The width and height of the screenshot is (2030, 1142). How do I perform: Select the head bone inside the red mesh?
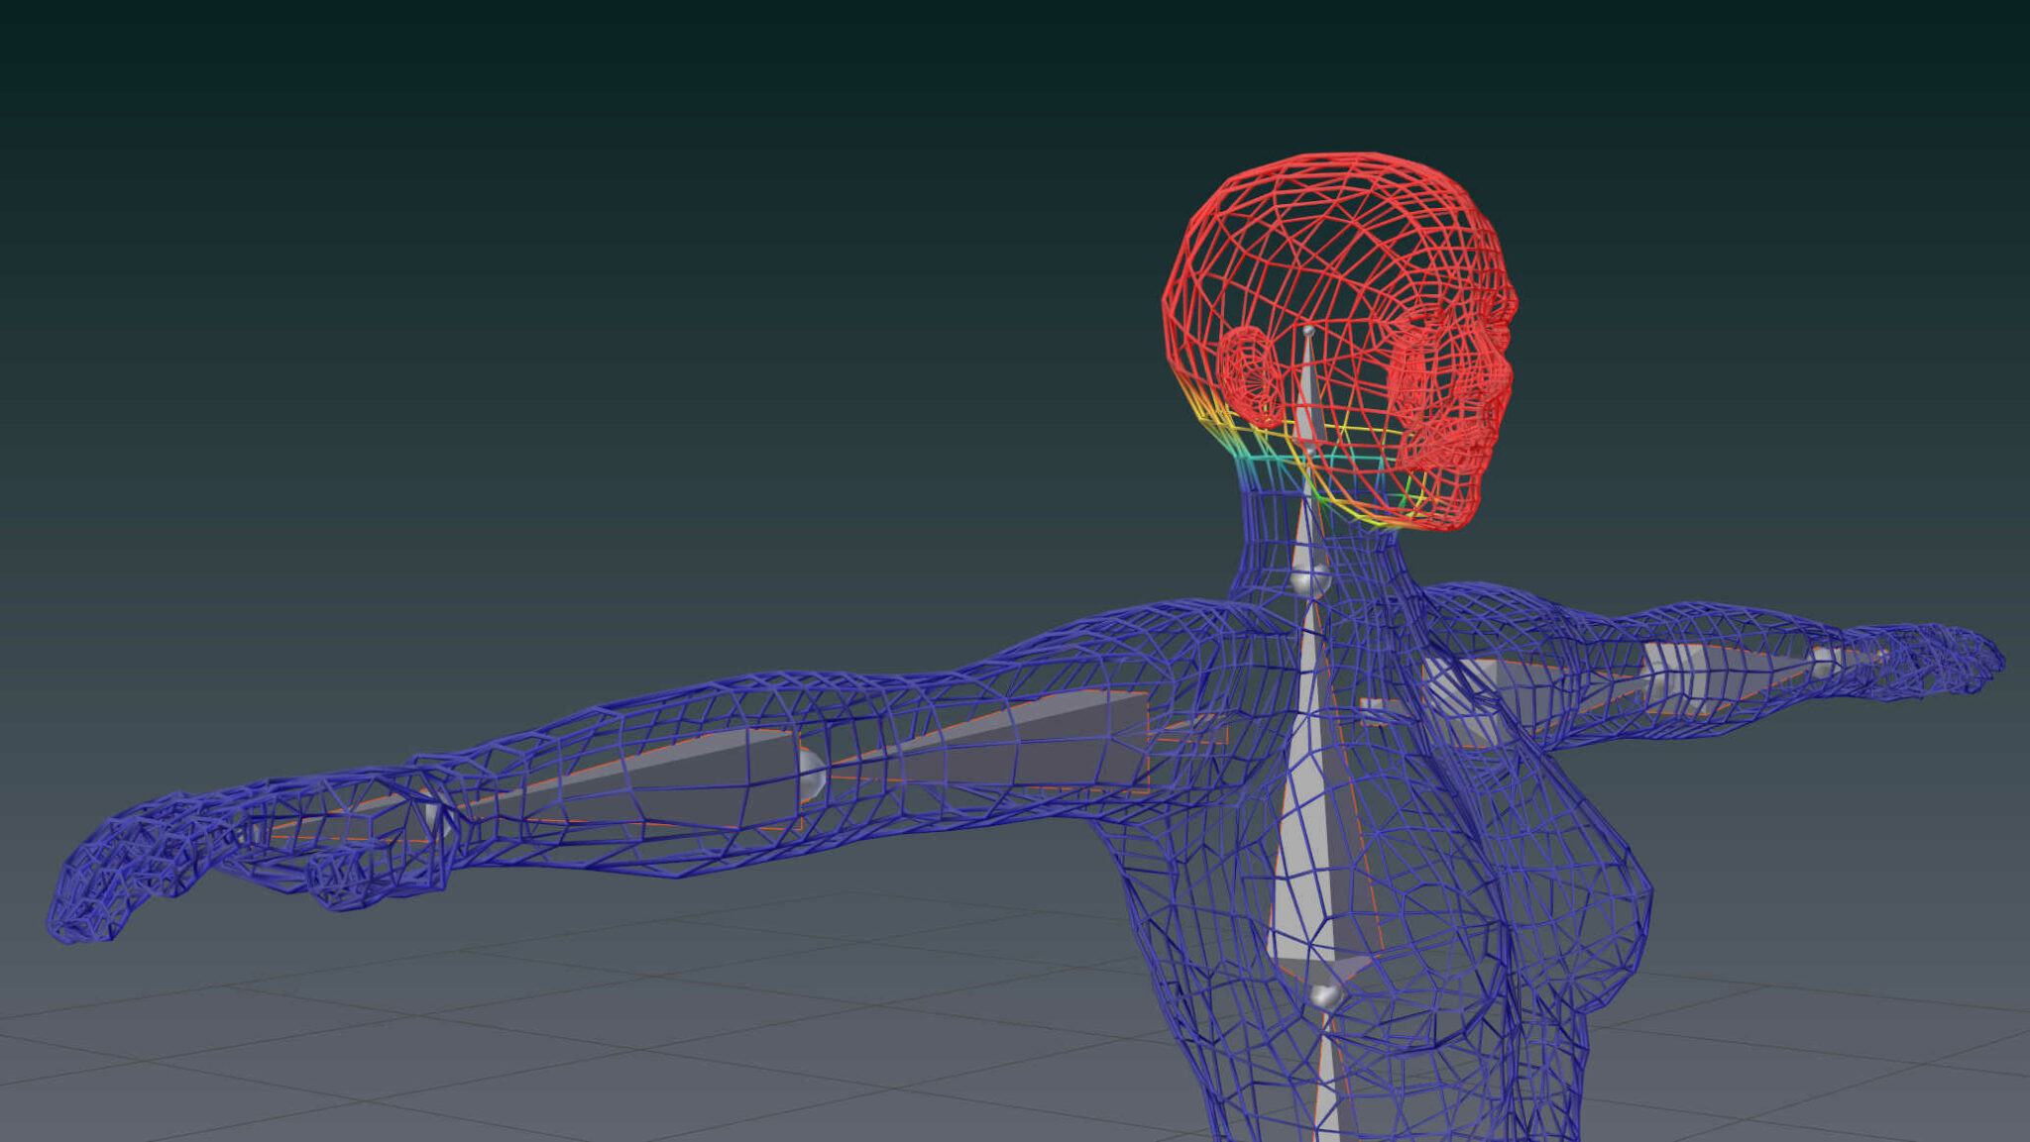click(x=1308, y=396)
